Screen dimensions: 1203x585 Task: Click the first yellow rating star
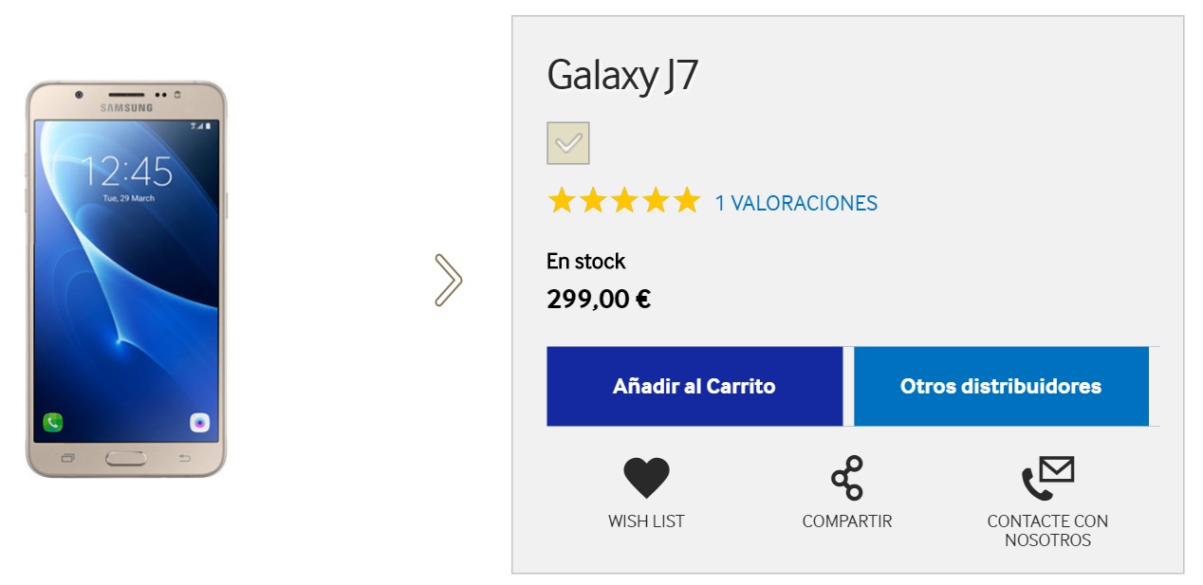(562, 201)
